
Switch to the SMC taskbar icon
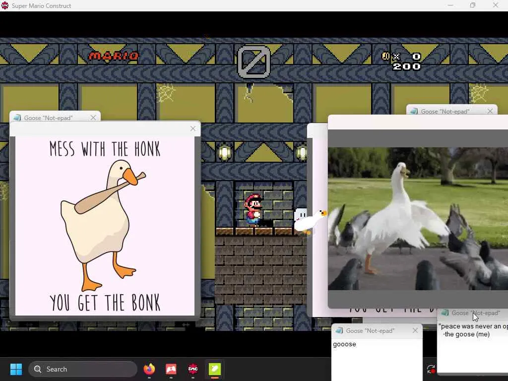(193, 369)
